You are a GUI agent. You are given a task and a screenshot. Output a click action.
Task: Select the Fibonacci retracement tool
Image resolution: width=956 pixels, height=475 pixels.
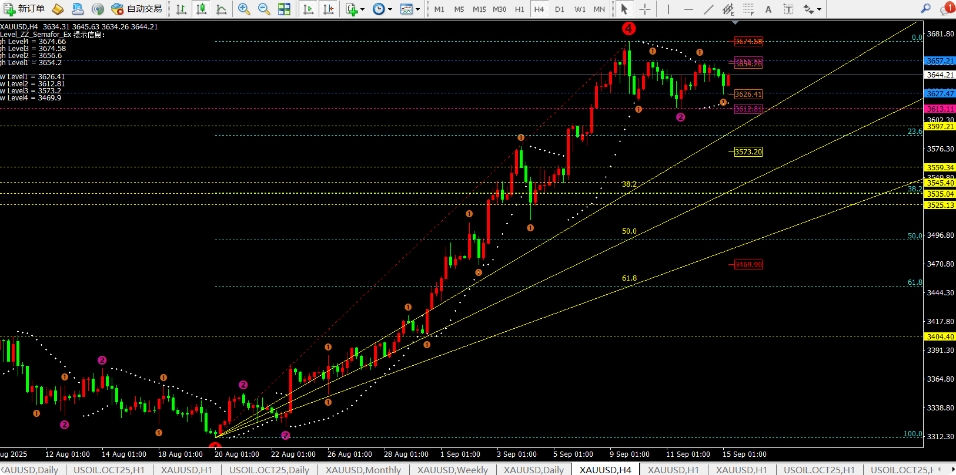[x=748, y=9]
